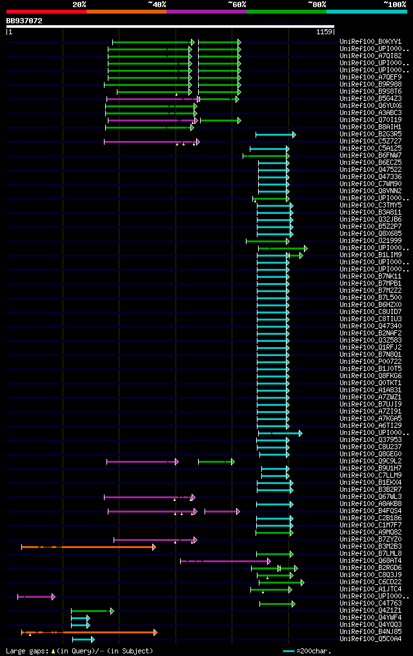Viewport: 413px width, 656px height.
Task: Click the red 20% identity legend segment
Action: coord(46,12)
